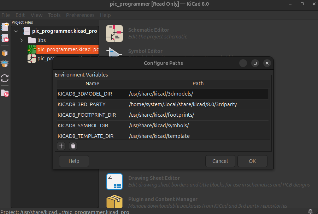318x214 pixels.
Task: Select the highlighted pic_programmer.kicad_pcb file
Action: [68, 49]
